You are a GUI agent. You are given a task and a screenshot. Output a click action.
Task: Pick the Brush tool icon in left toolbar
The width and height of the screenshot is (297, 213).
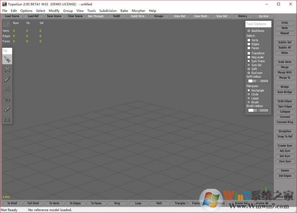tap(7, 99)
